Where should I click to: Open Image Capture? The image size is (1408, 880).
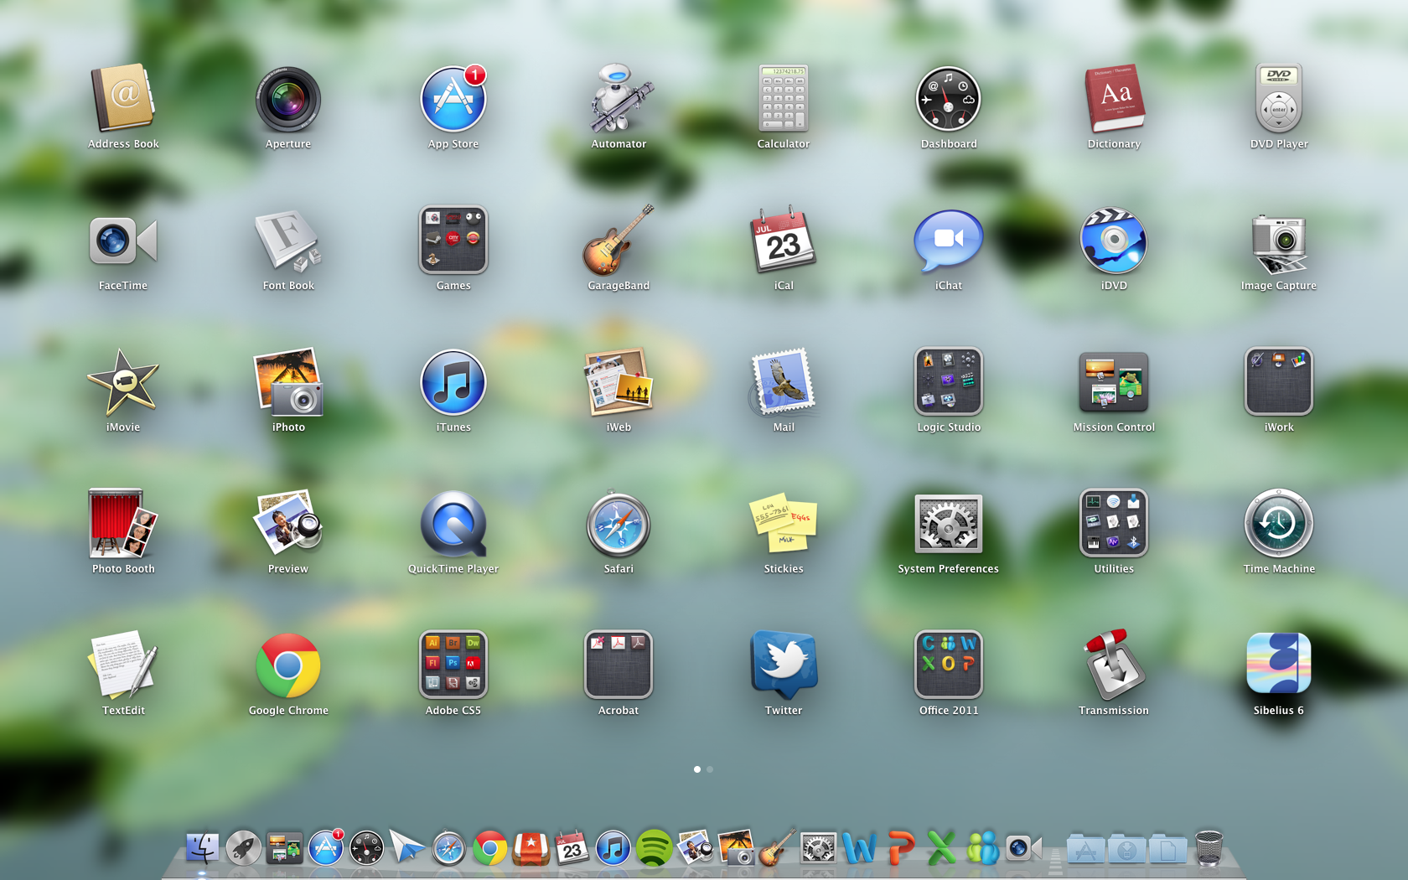pyautogui.click(x=1279, y=243)
